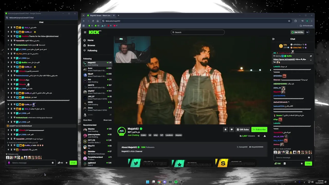This screenshot has height=185, width=329.
Task: Open Chrome tab search dropdown arrow
Action: tap(84, 15)
